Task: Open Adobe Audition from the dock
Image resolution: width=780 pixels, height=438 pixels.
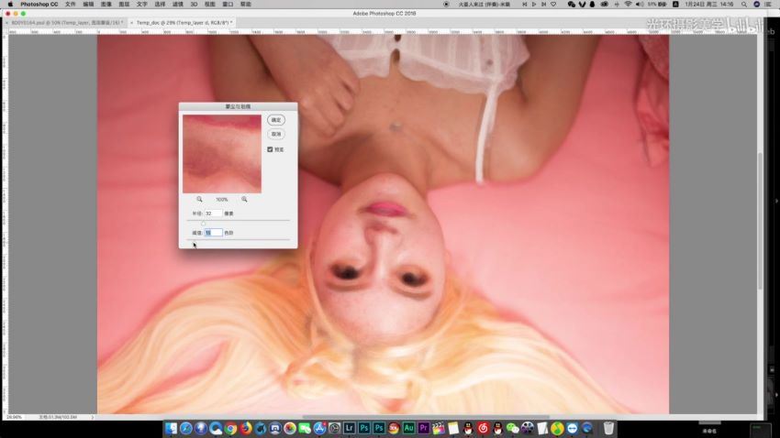Action: coord(408,428)
